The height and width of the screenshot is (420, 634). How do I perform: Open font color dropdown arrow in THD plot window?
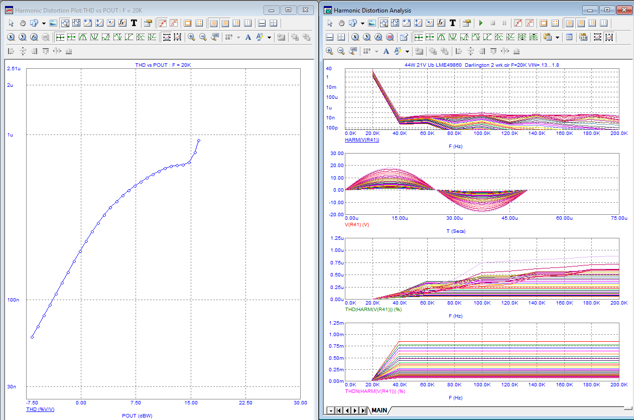[x=270, y=37]
